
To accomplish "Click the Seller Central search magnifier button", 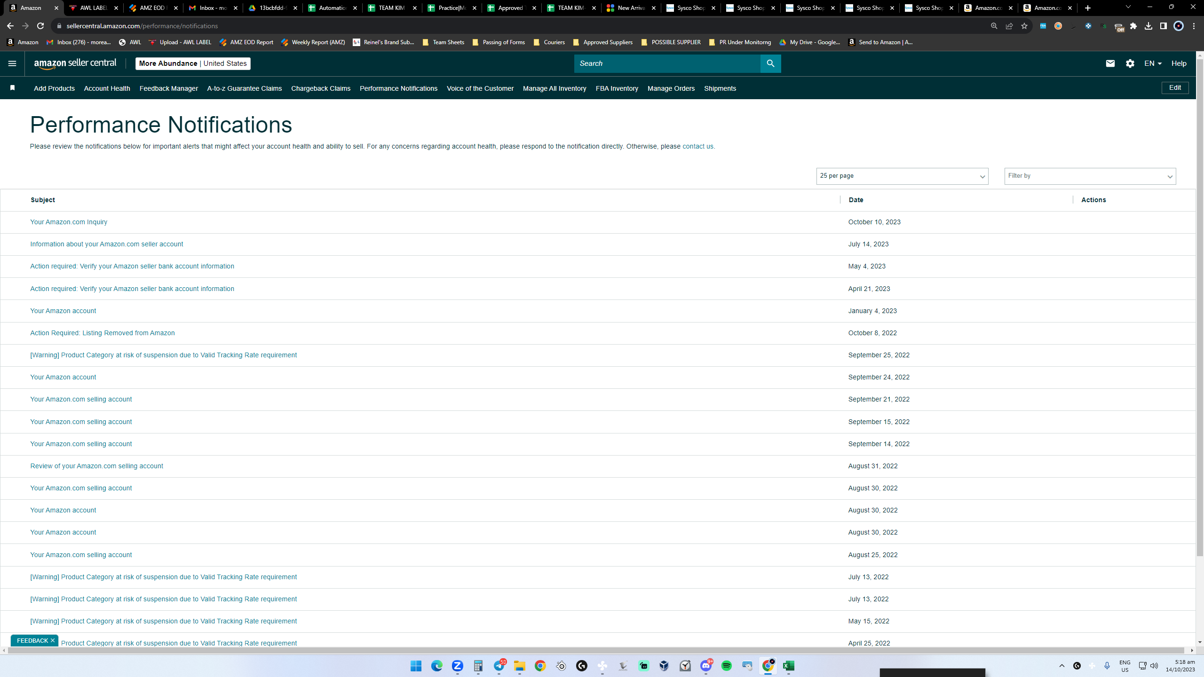I will click(770, 63).
